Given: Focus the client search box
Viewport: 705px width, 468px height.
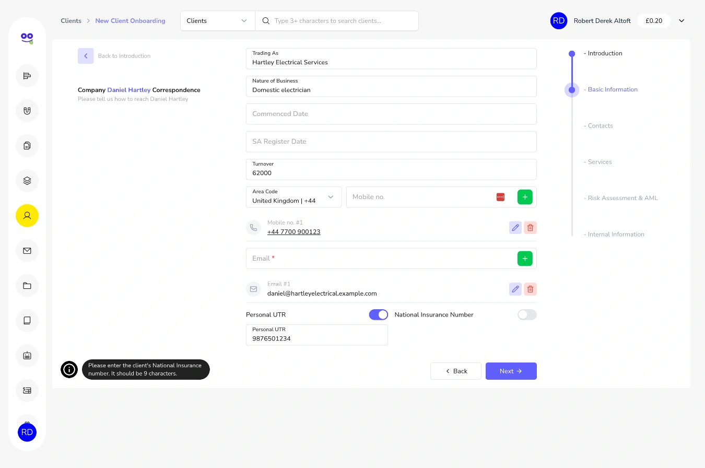Looking at the screenshot, I should (x=337, y=21).
